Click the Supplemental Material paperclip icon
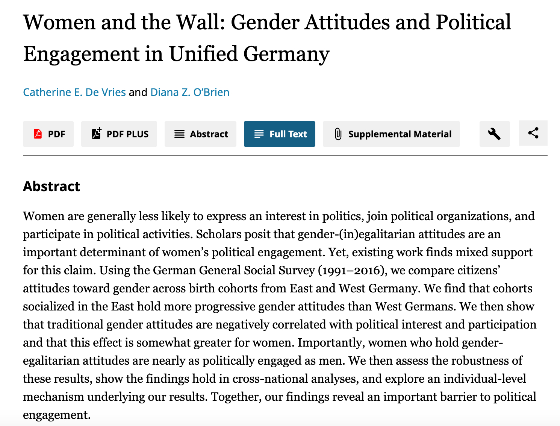 pyautogui.click(x=338, y=134)
